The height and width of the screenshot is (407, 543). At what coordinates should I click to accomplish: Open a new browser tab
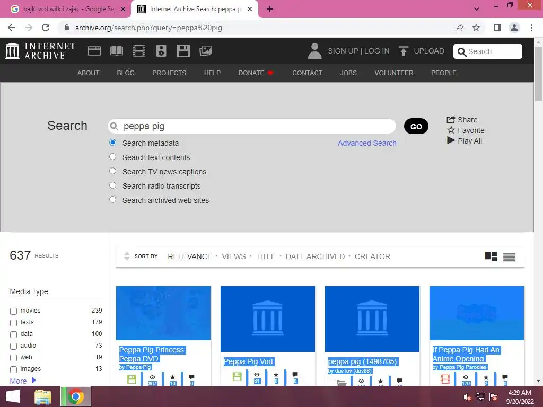click(270, 9)
